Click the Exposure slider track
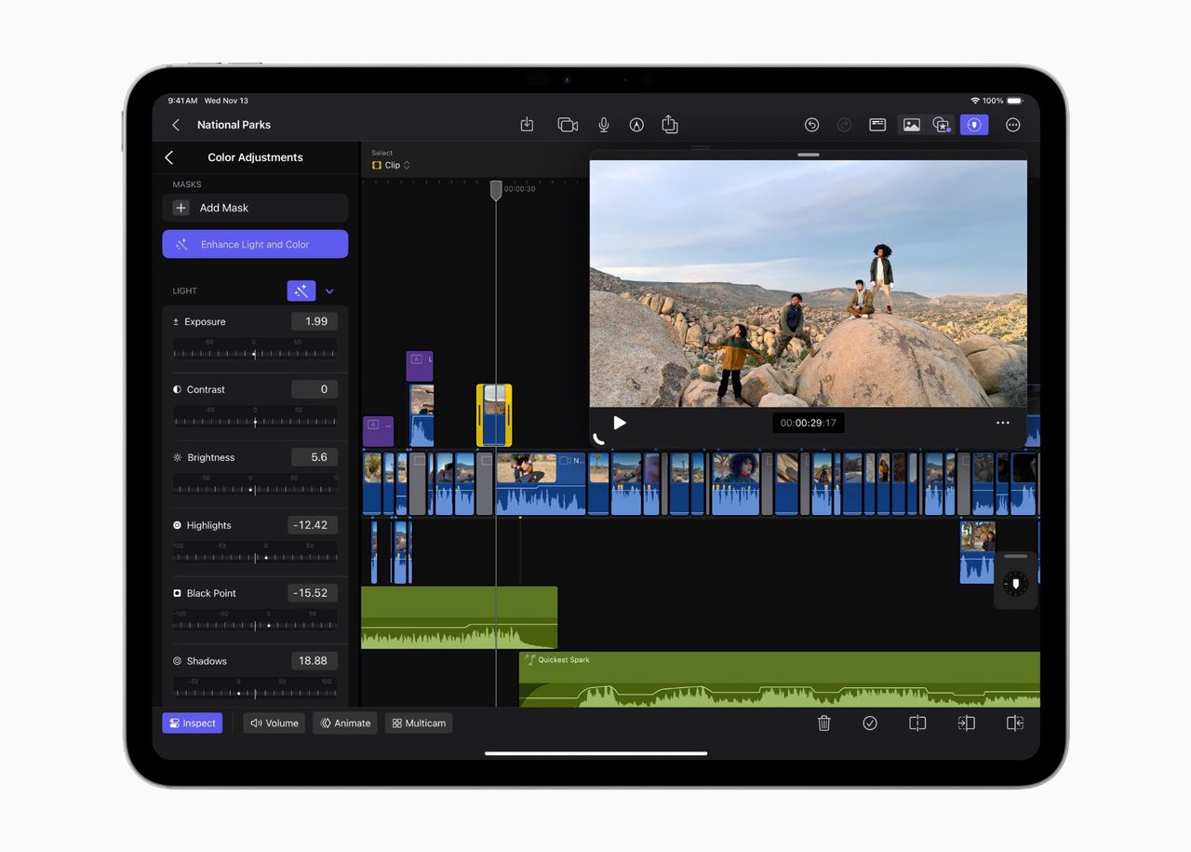Image resolution: width=1191 pixels, height=852 pixels. [x=255, y=354]
